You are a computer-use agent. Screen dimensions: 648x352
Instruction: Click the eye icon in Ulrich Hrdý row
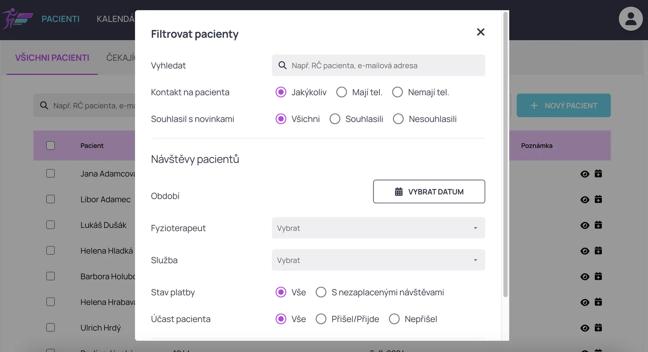pyautogui.click(x=585, y=328)
